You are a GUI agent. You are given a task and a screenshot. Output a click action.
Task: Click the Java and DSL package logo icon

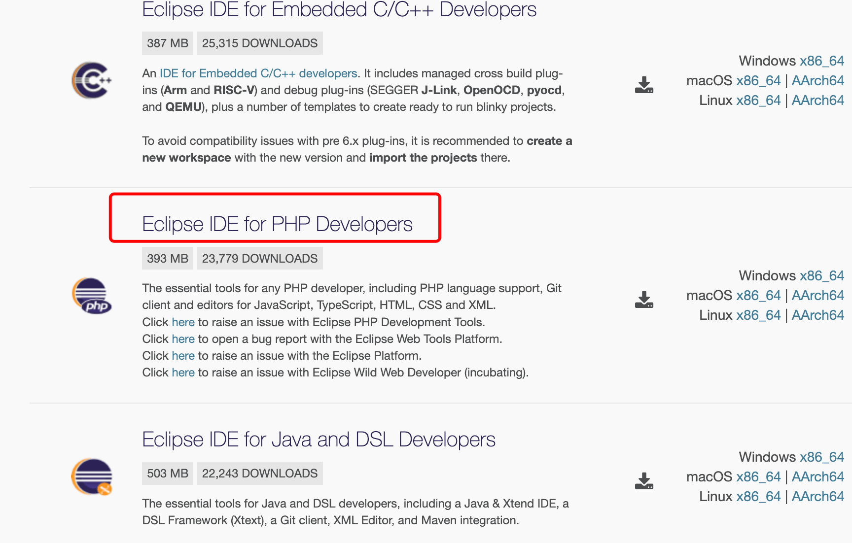point(92,476)
